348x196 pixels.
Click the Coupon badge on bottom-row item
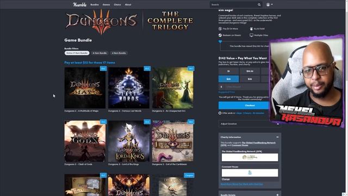point(189,175)
